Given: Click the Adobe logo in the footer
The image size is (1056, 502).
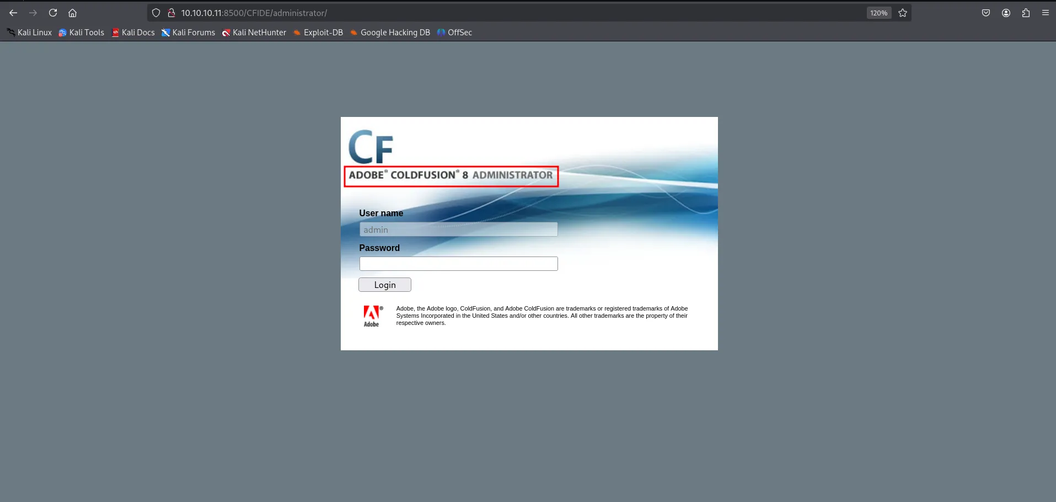Looking at the screenshot, I should tap(373, 316).
